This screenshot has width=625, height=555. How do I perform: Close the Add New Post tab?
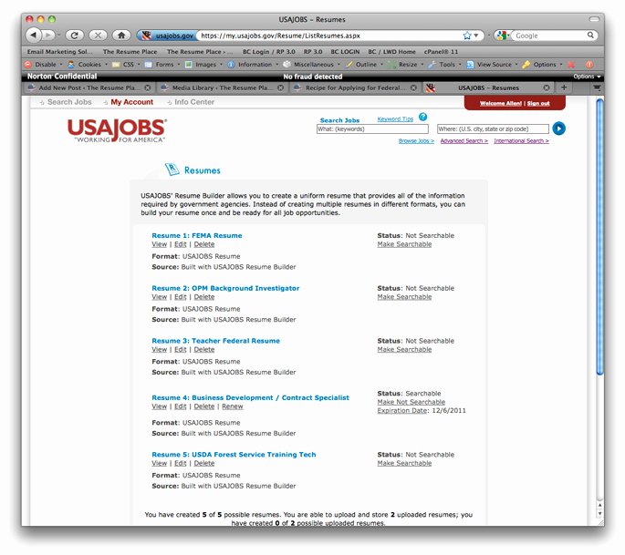[148, 87]
